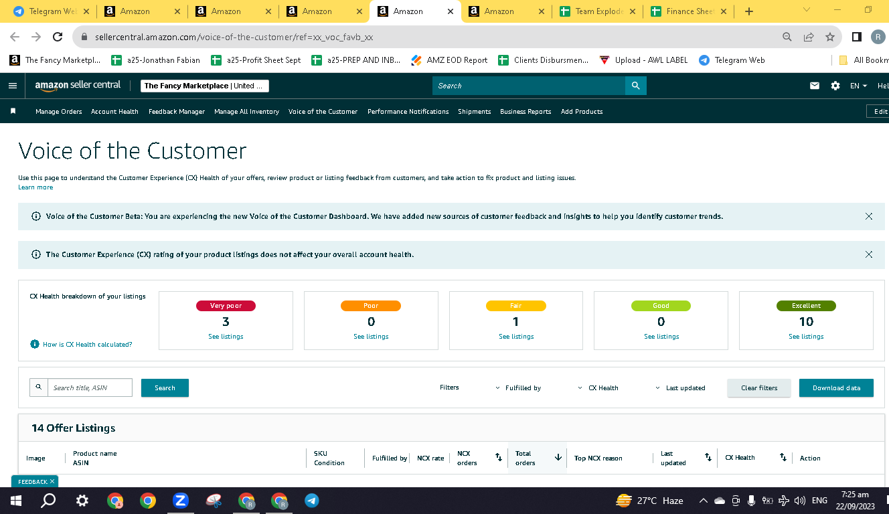The height and width of the screenshot is (514, 889).
Task: Close the Telegram Web browser tab
Action: 86,11
